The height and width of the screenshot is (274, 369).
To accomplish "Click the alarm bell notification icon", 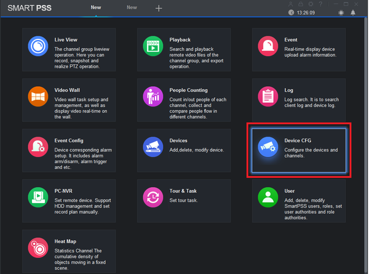I will pyautogui.click(x=353, y=12).
